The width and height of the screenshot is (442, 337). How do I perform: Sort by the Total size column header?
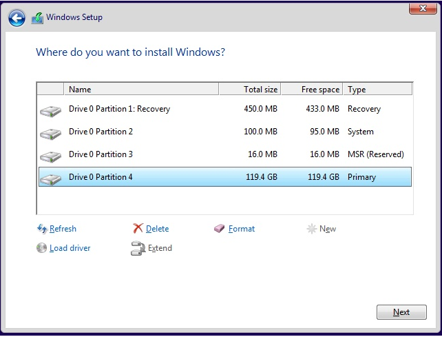pos(250,89)
